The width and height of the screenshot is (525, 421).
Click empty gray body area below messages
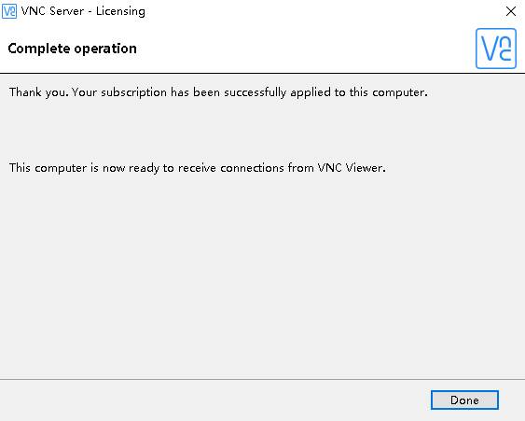pyautogui.click(x=263, y=274)
